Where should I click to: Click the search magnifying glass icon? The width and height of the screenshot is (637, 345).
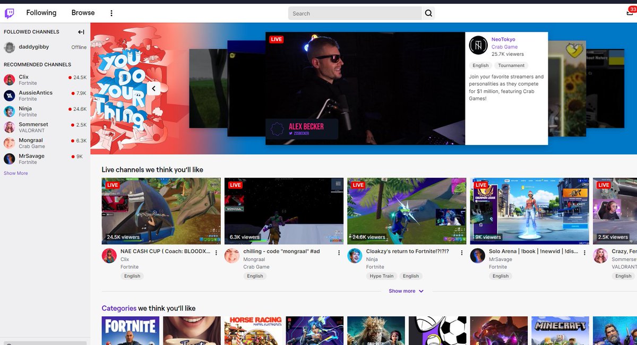(x=428, y=13)
